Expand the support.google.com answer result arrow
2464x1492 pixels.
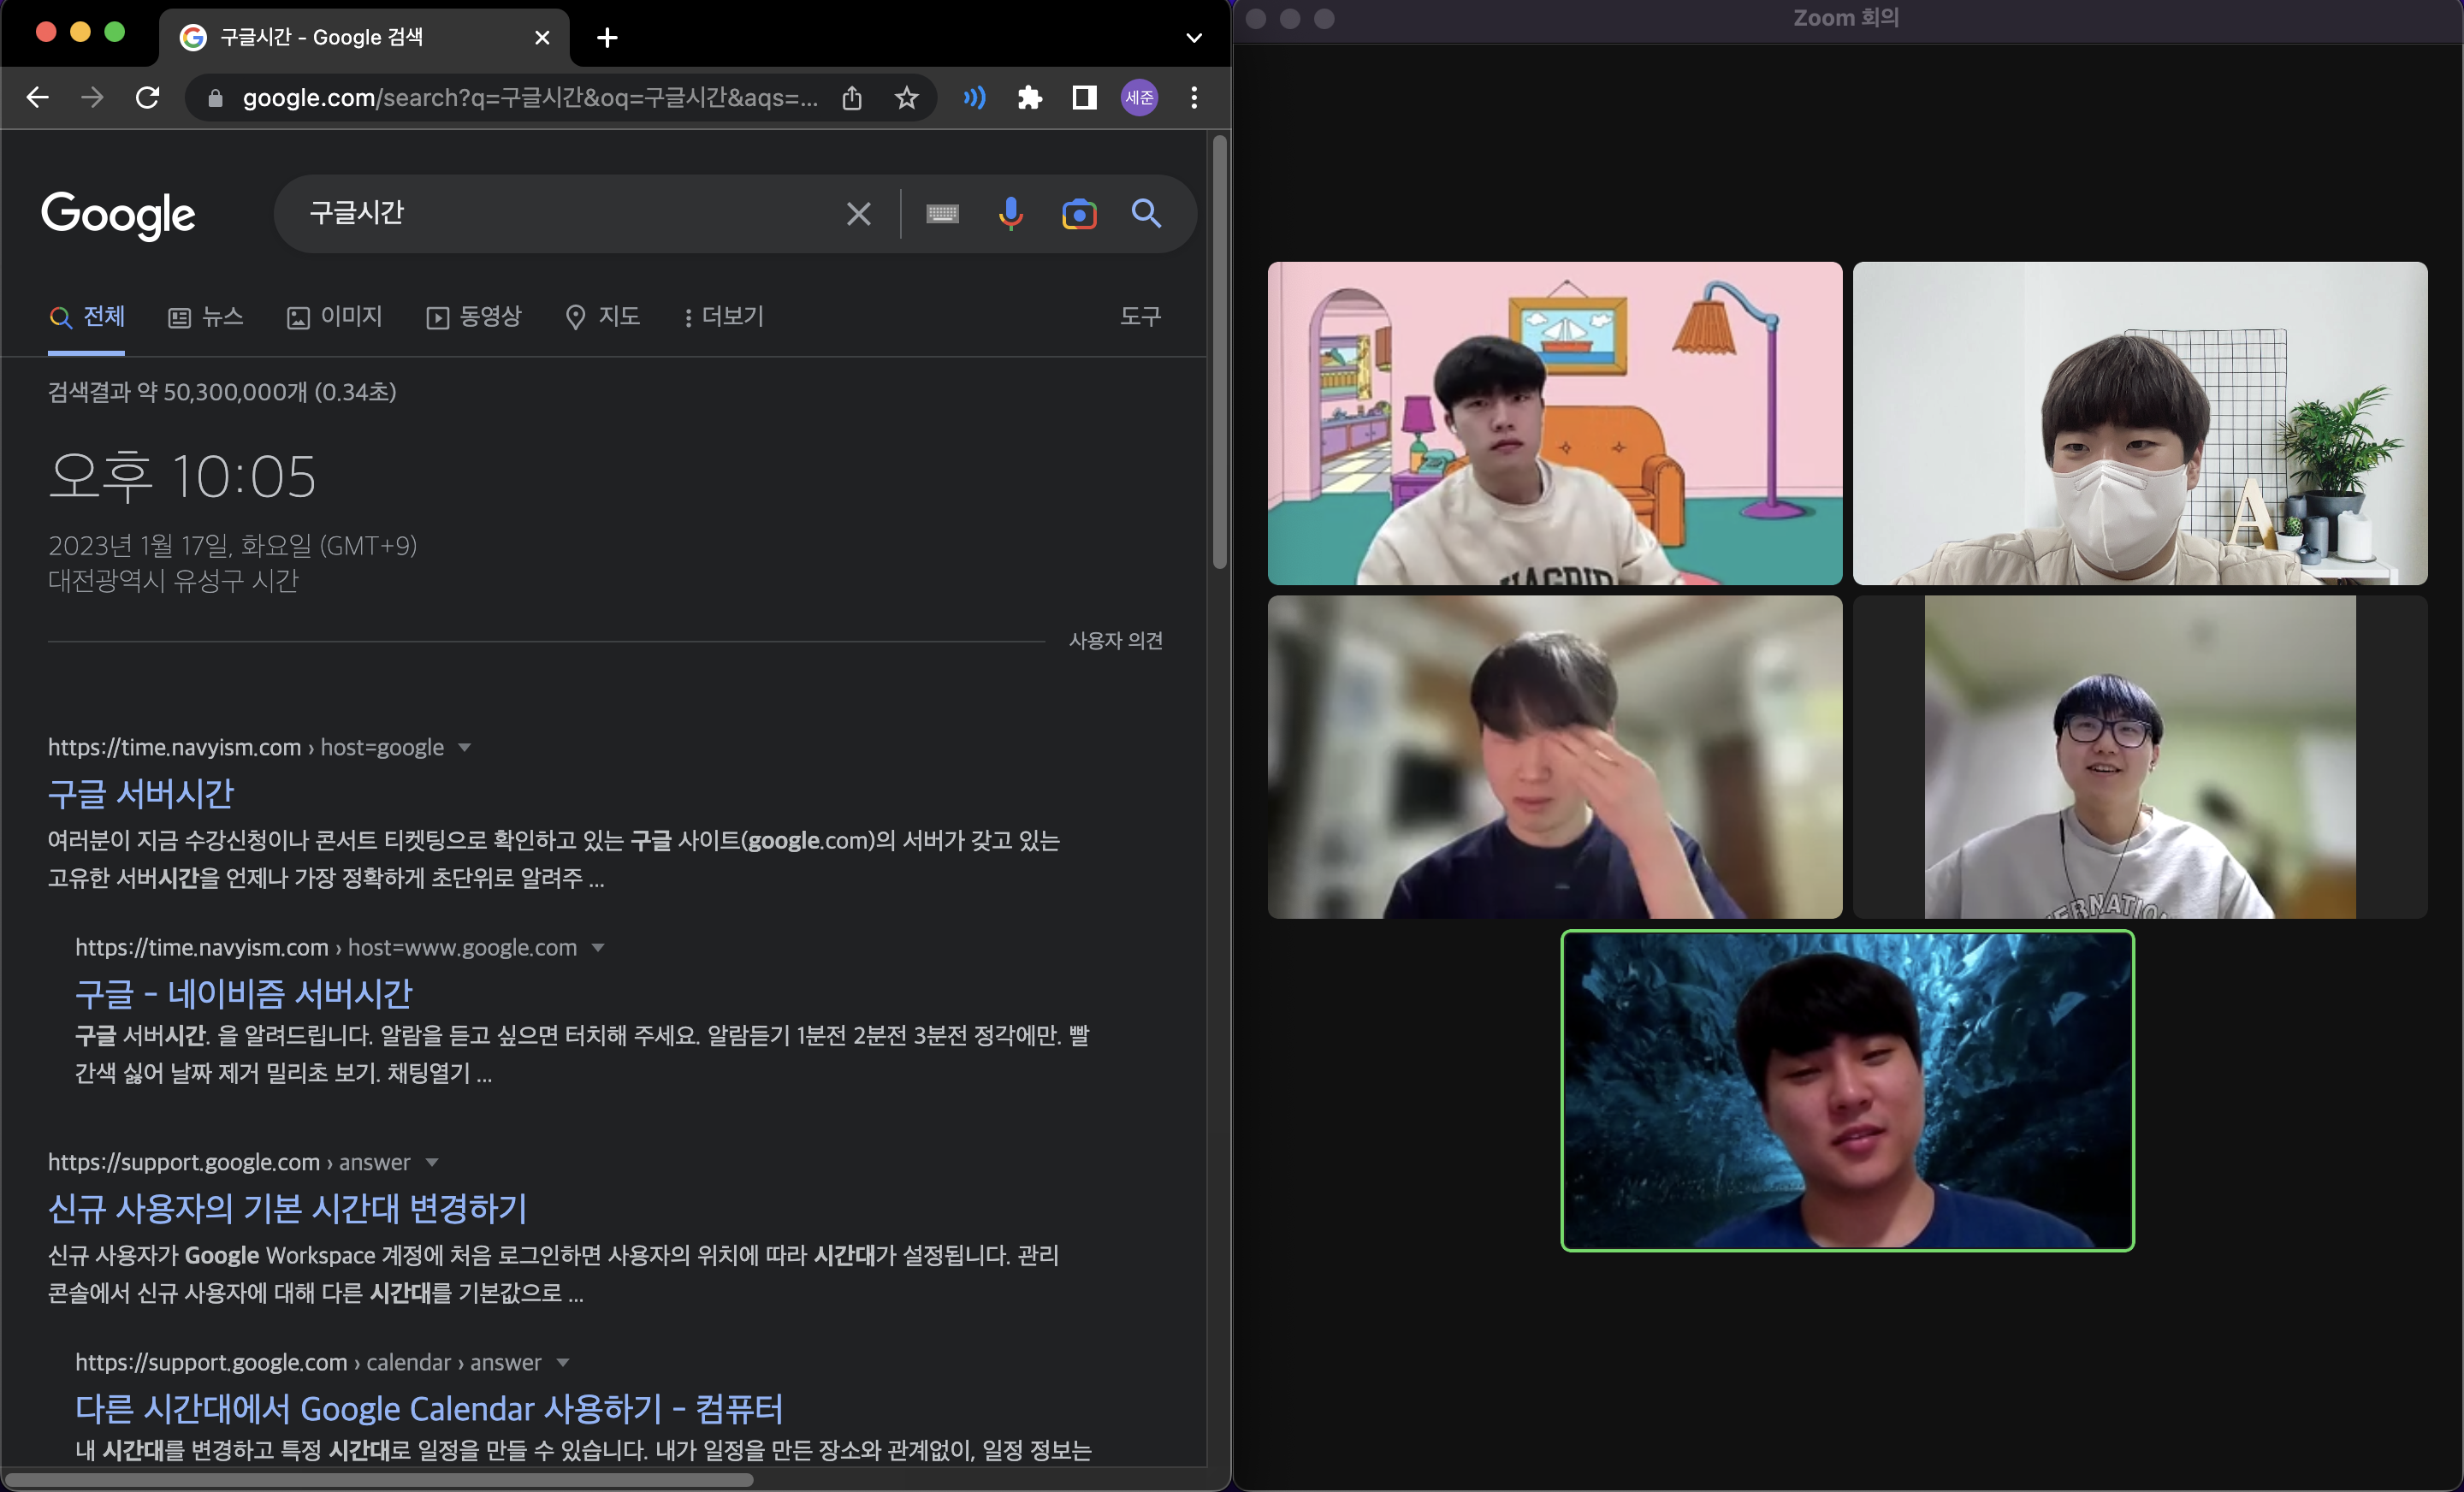pyautogui.click(x=432, y=1163)
